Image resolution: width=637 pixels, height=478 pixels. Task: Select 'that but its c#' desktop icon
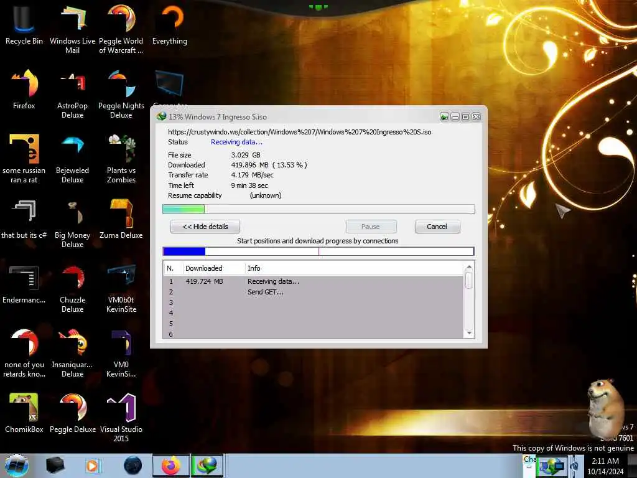24,218
